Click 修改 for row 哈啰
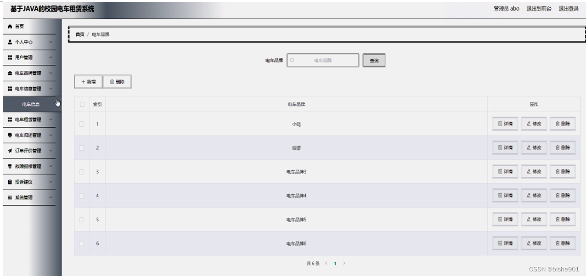 (534, 147)
